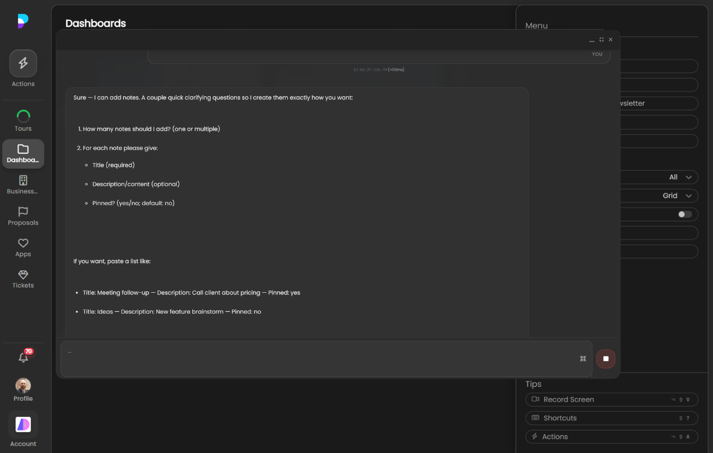Open the Tours progress ring
Viewport: 713px width, 453px height.
point(23,116)
